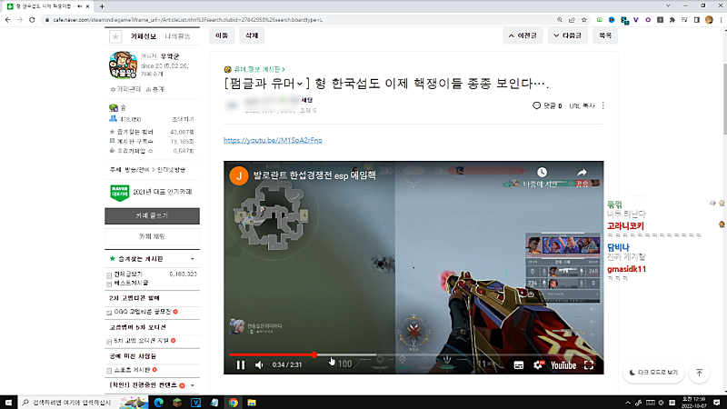The width and height of the screenshot is (727, 409).
Task: Click the address bar URL field
Action: click(x=297, y=20)
